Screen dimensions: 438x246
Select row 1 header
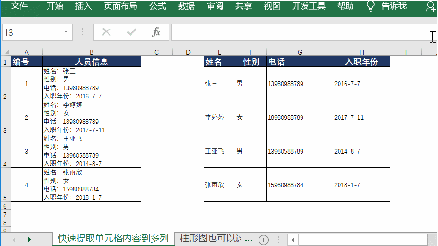5,62
